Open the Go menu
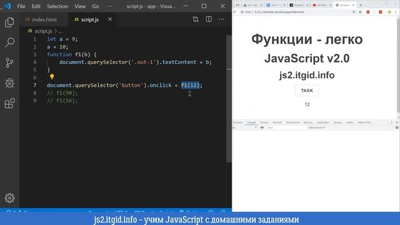Image resolution: width=400 pixels, height=225 pixels. (96, 6)
